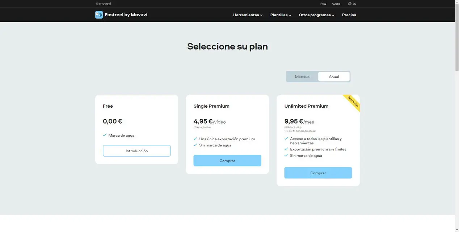Click the Movavi logo in top bar
This screenshot has width=459, height=232.
pos(103,4)
